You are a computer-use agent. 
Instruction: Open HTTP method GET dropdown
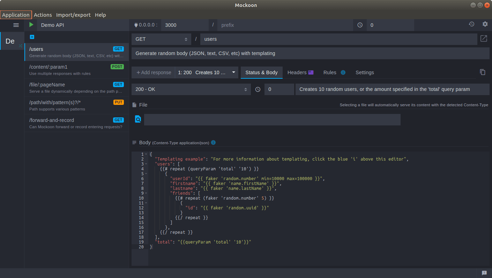(161, 39)
